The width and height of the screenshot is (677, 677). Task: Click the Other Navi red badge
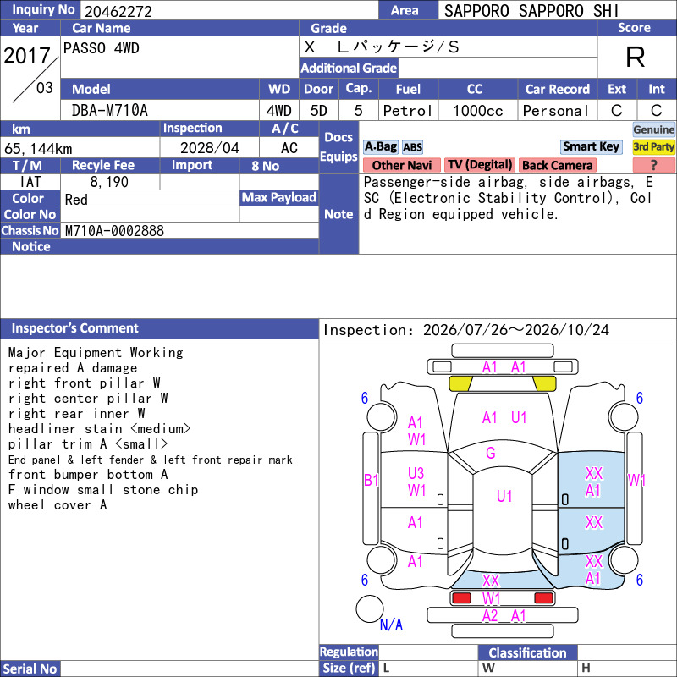[x=401, y=165]
